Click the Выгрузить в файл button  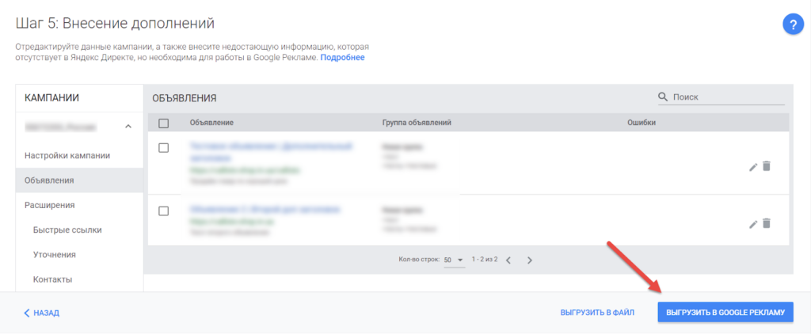tap(597, 313)
